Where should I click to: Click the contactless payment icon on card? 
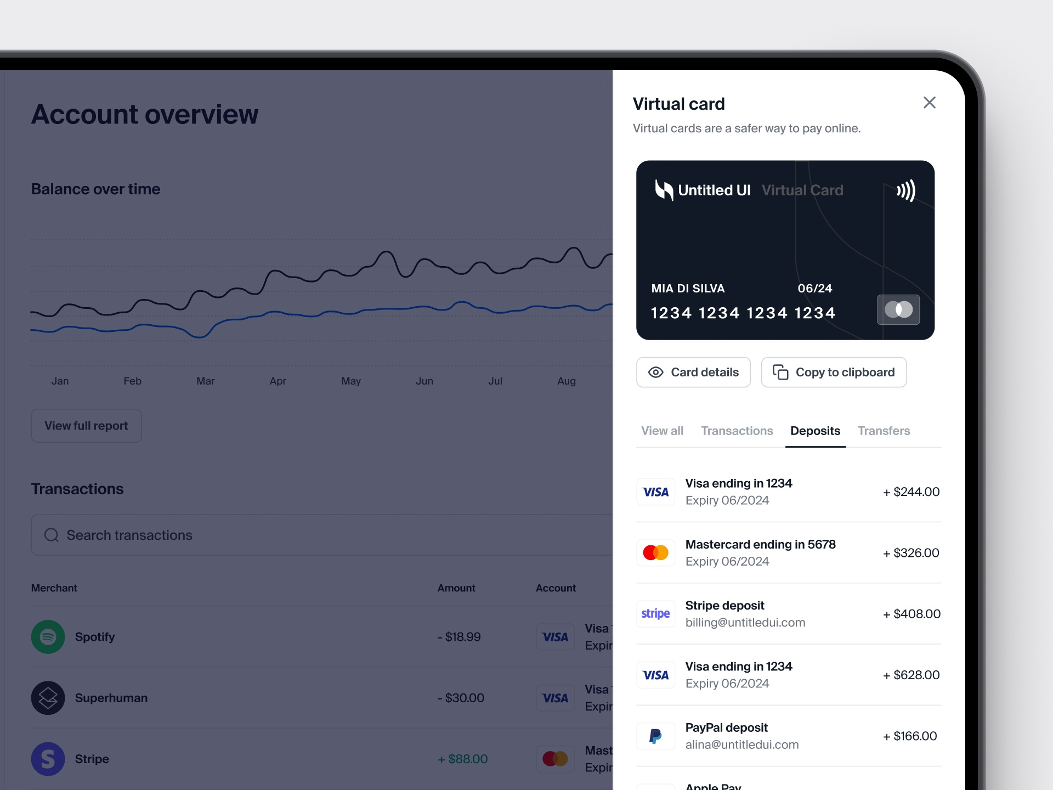tap(905, 191)
